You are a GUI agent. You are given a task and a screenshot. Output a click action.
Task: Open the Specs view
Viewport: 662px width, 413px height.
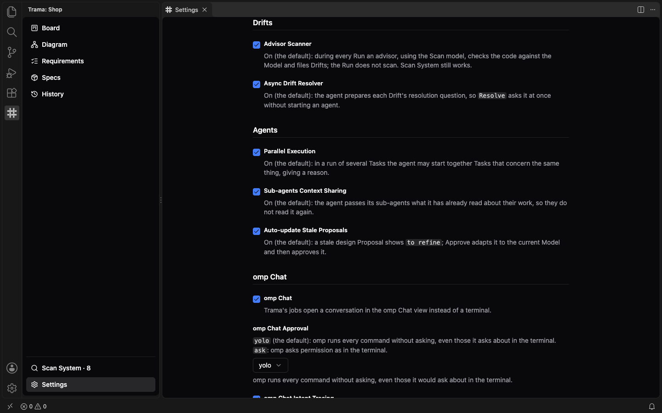[x=91, y=78]
